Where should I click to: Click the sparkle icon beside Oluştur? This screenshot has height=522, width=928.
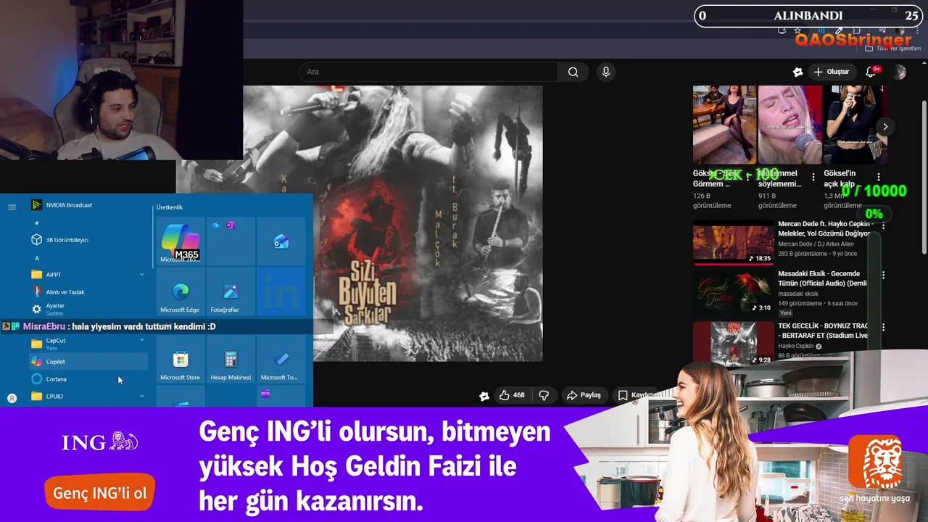797,72
